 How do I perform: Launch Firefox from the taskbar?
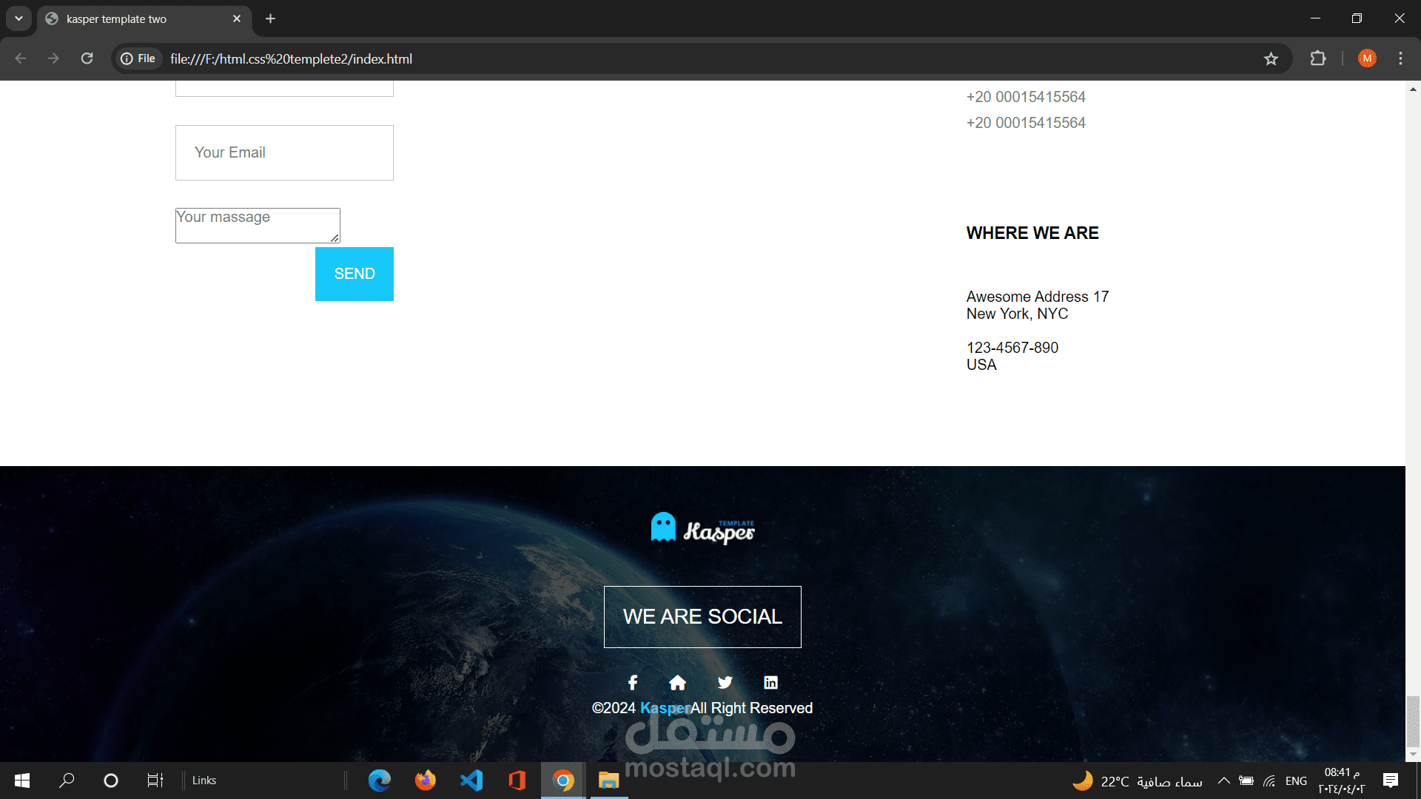coord(426,781)
